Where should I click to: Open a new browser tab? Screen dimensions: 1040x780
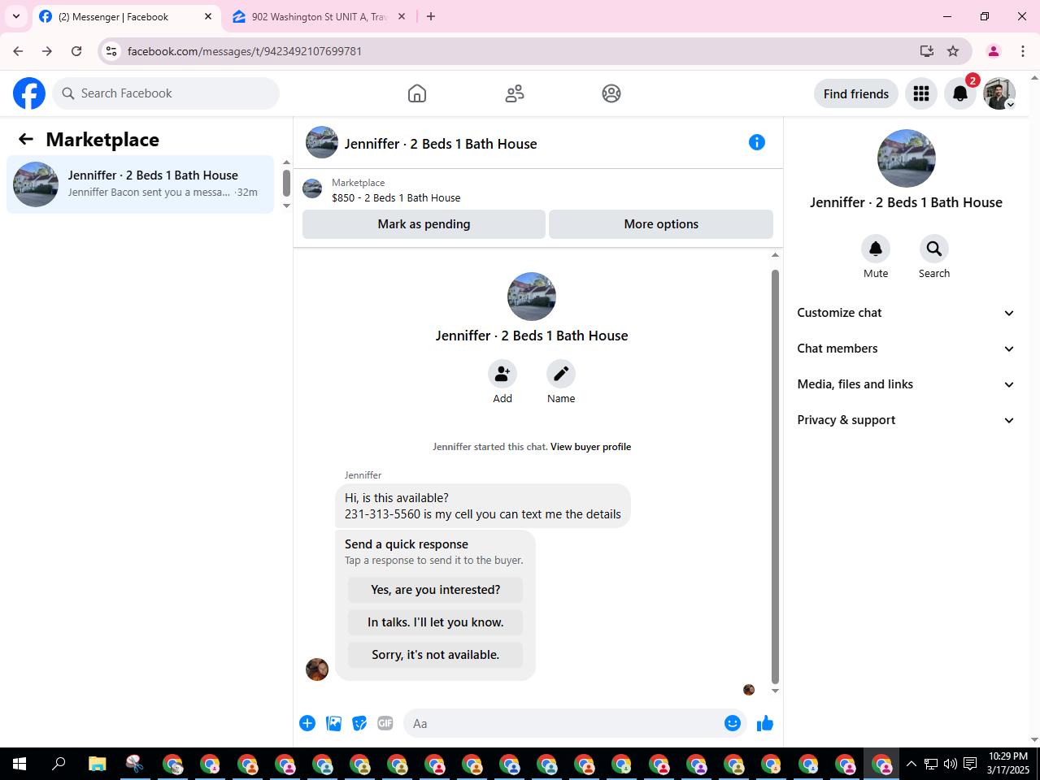tap(431, 16)
